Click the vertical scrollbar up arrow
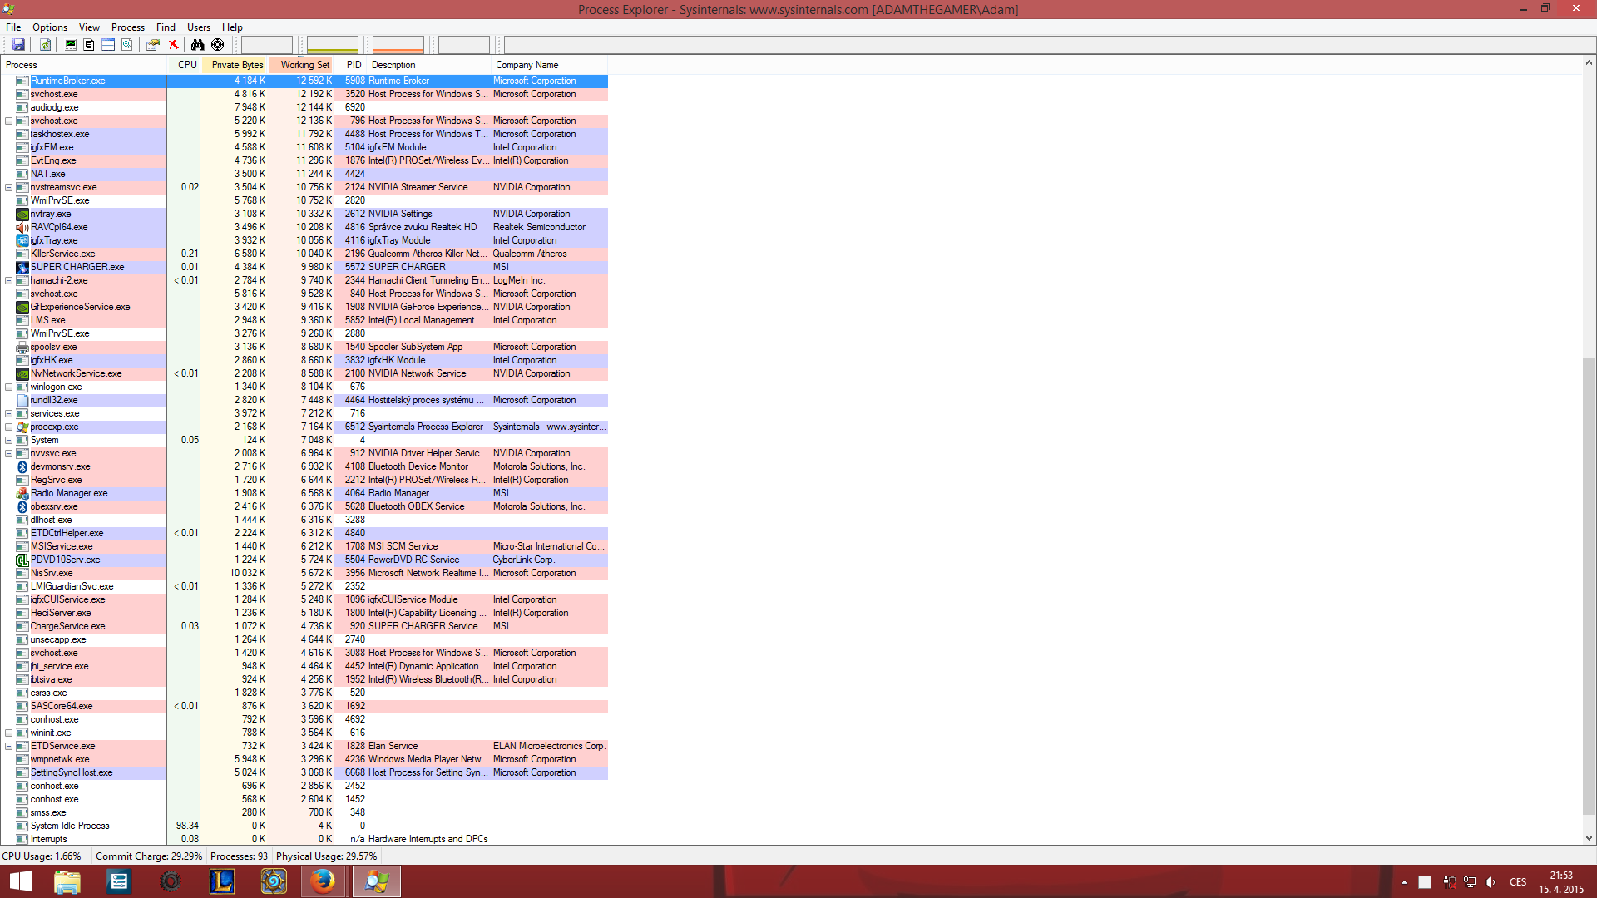 click(x=1589, y=62)
